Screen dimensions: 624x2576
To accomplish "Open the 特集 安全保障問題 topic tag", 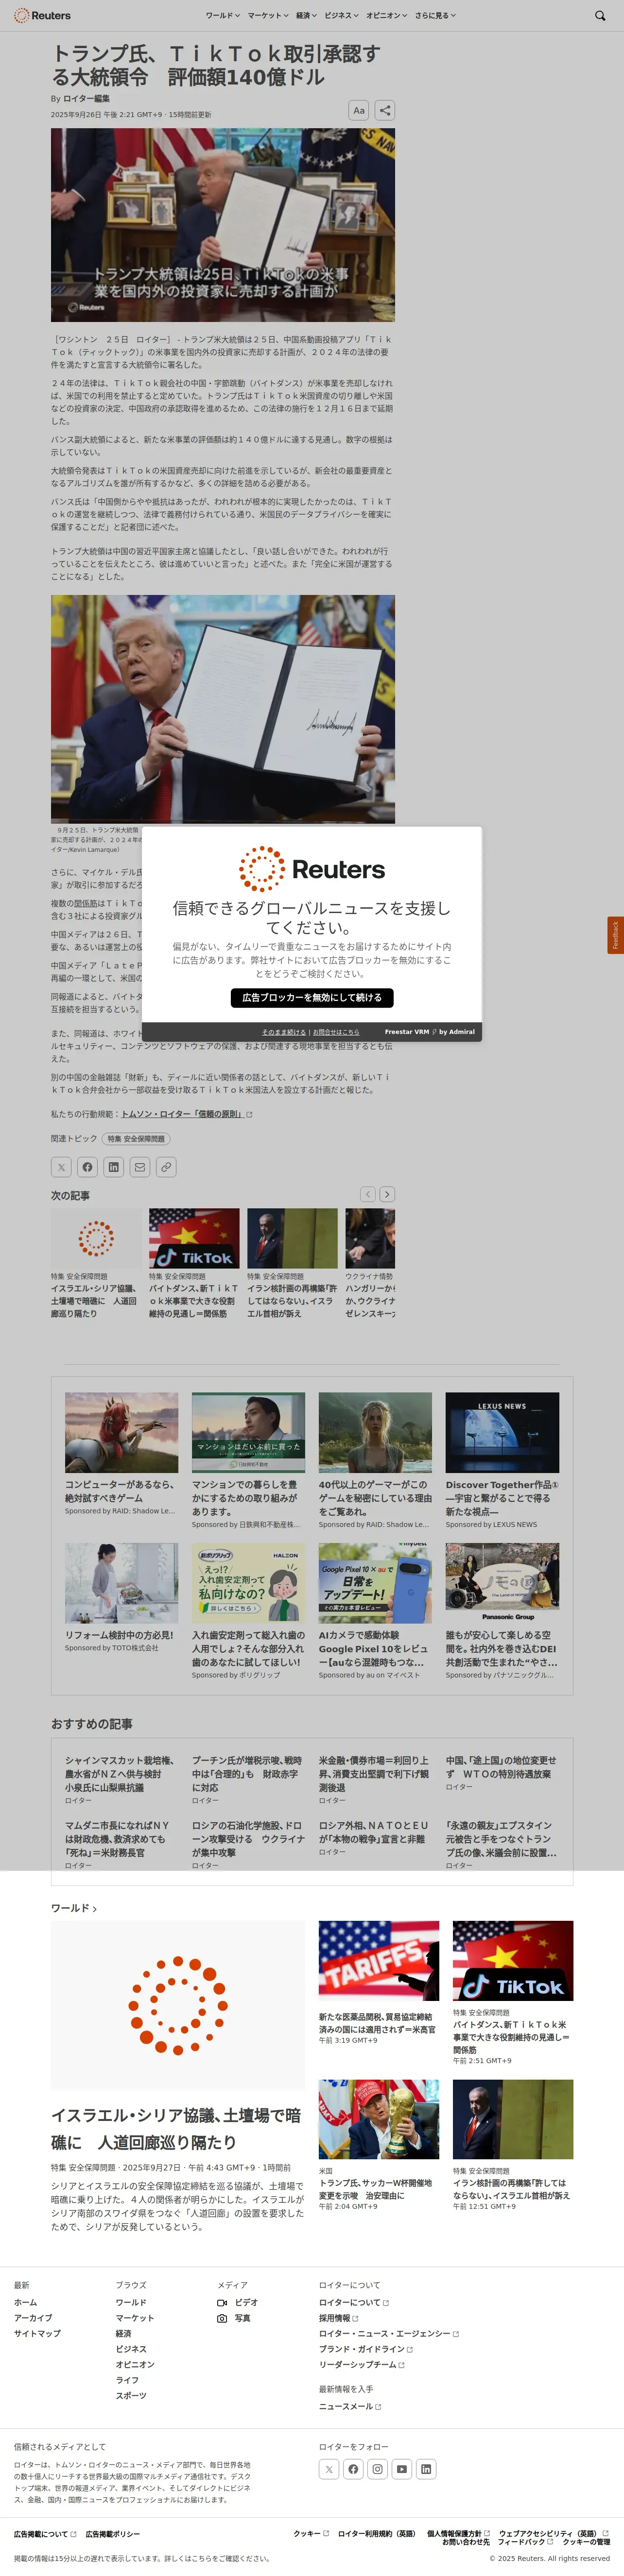I will coord(136,1139).
